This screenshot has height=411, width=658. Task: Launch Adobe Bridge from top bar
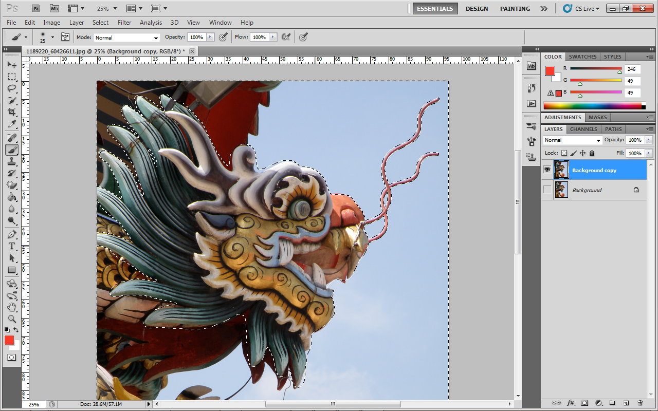(35, 9)
